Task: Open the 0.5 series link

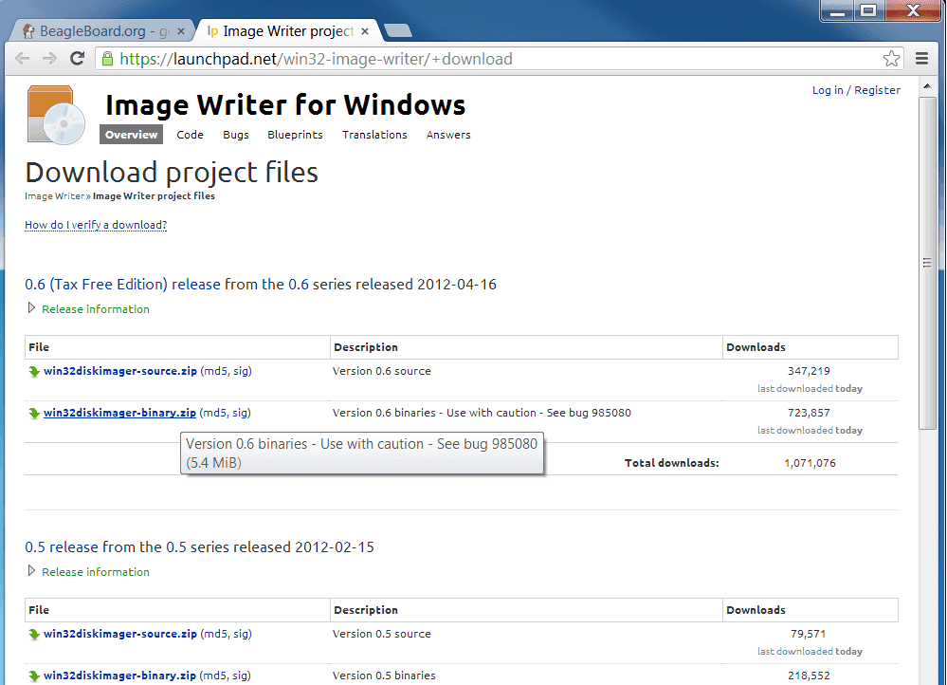Action: click(176, 547)
